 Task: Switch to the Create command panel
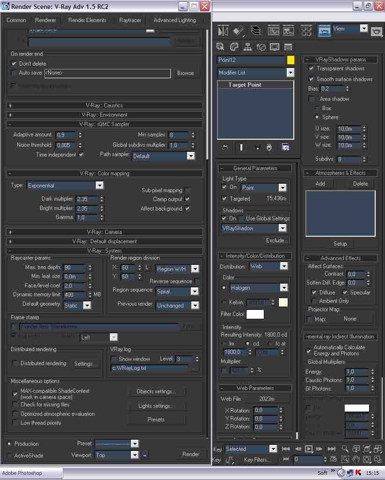coord(220,46)
